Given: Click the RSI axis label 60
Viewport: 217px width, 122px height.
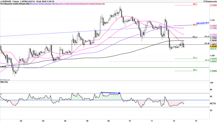Looking at the screenshot, I should pyautogui.click(x=211, y=96).
